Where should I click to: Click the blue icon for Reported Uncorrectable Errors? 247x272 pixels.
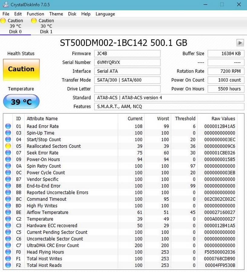[8, 192]
